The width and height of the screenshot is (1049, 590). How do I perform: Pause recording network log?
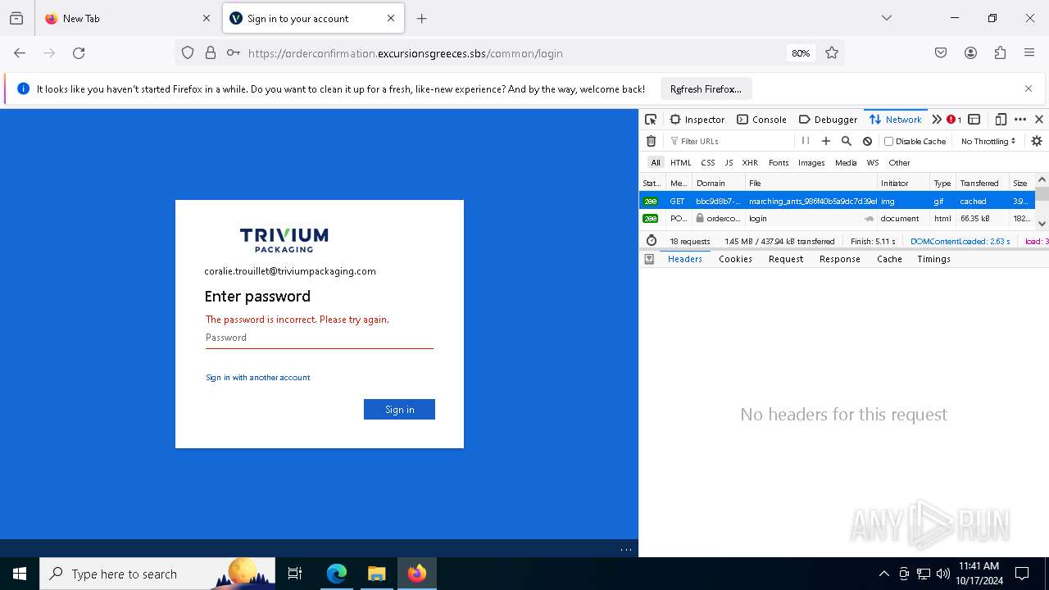click(805, 141)
